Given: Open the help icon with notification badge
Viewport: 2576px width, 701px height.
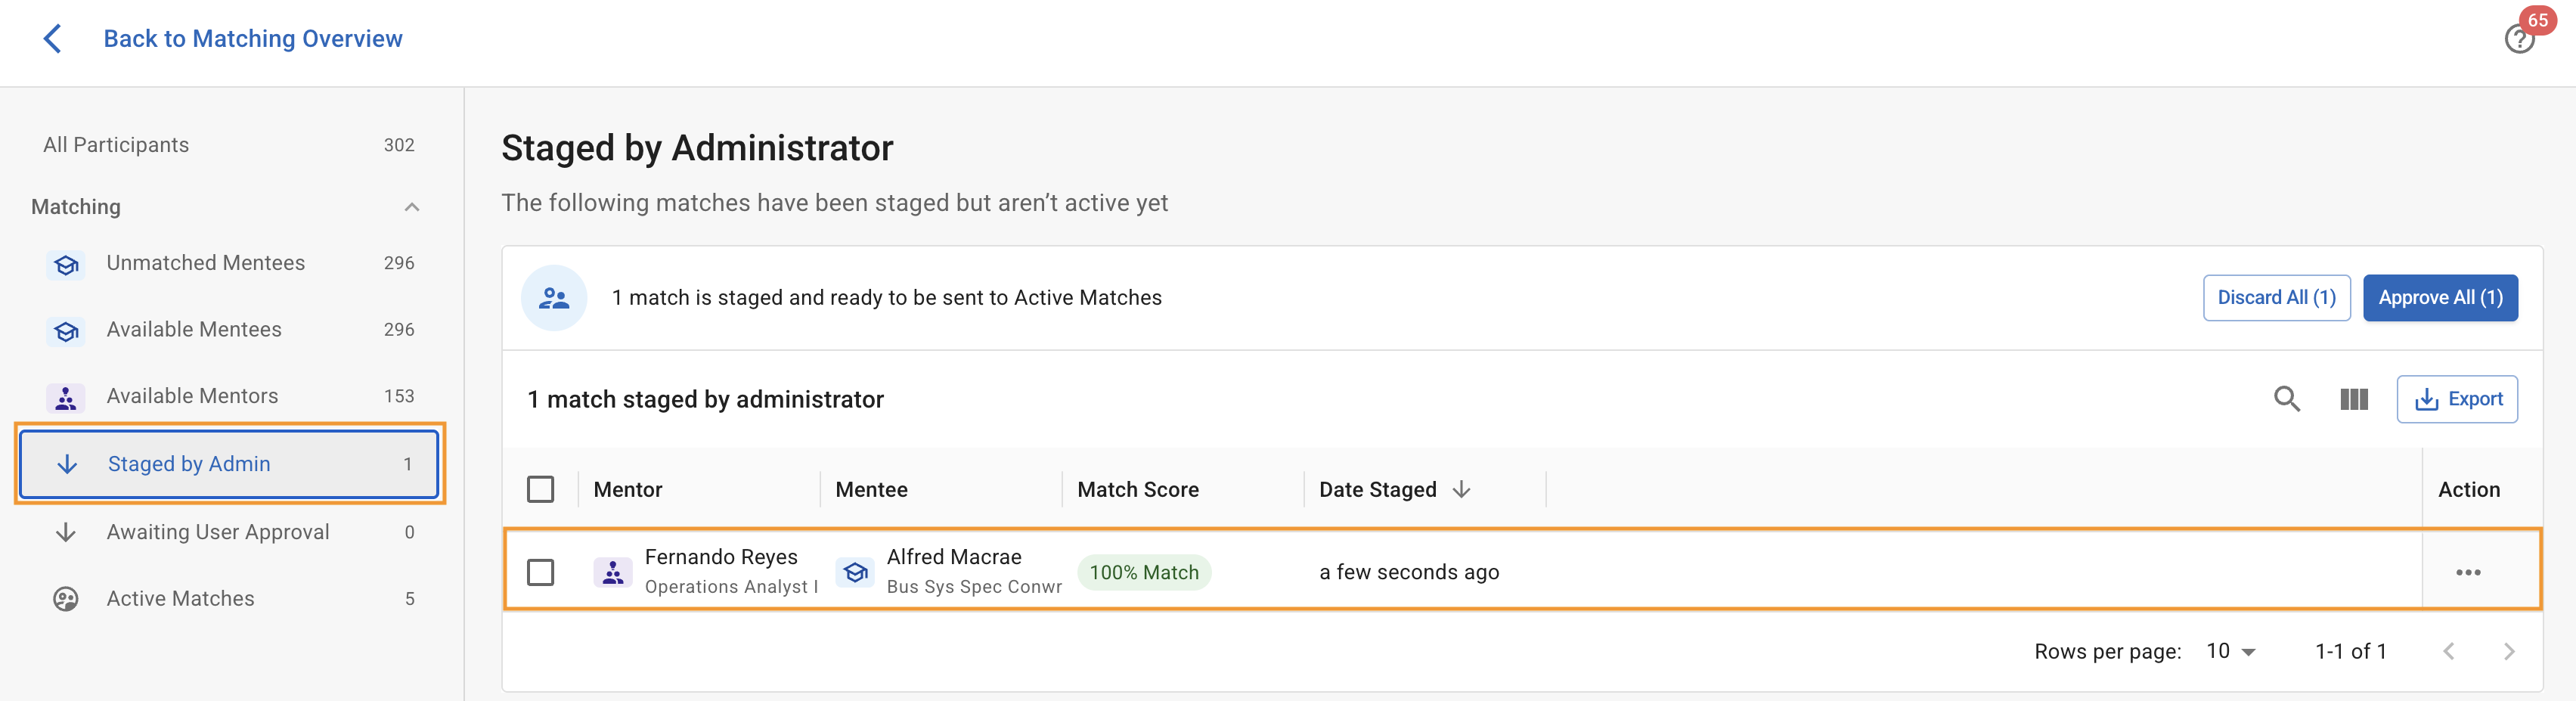Looking at the screenshot, I should [2518, 39].
